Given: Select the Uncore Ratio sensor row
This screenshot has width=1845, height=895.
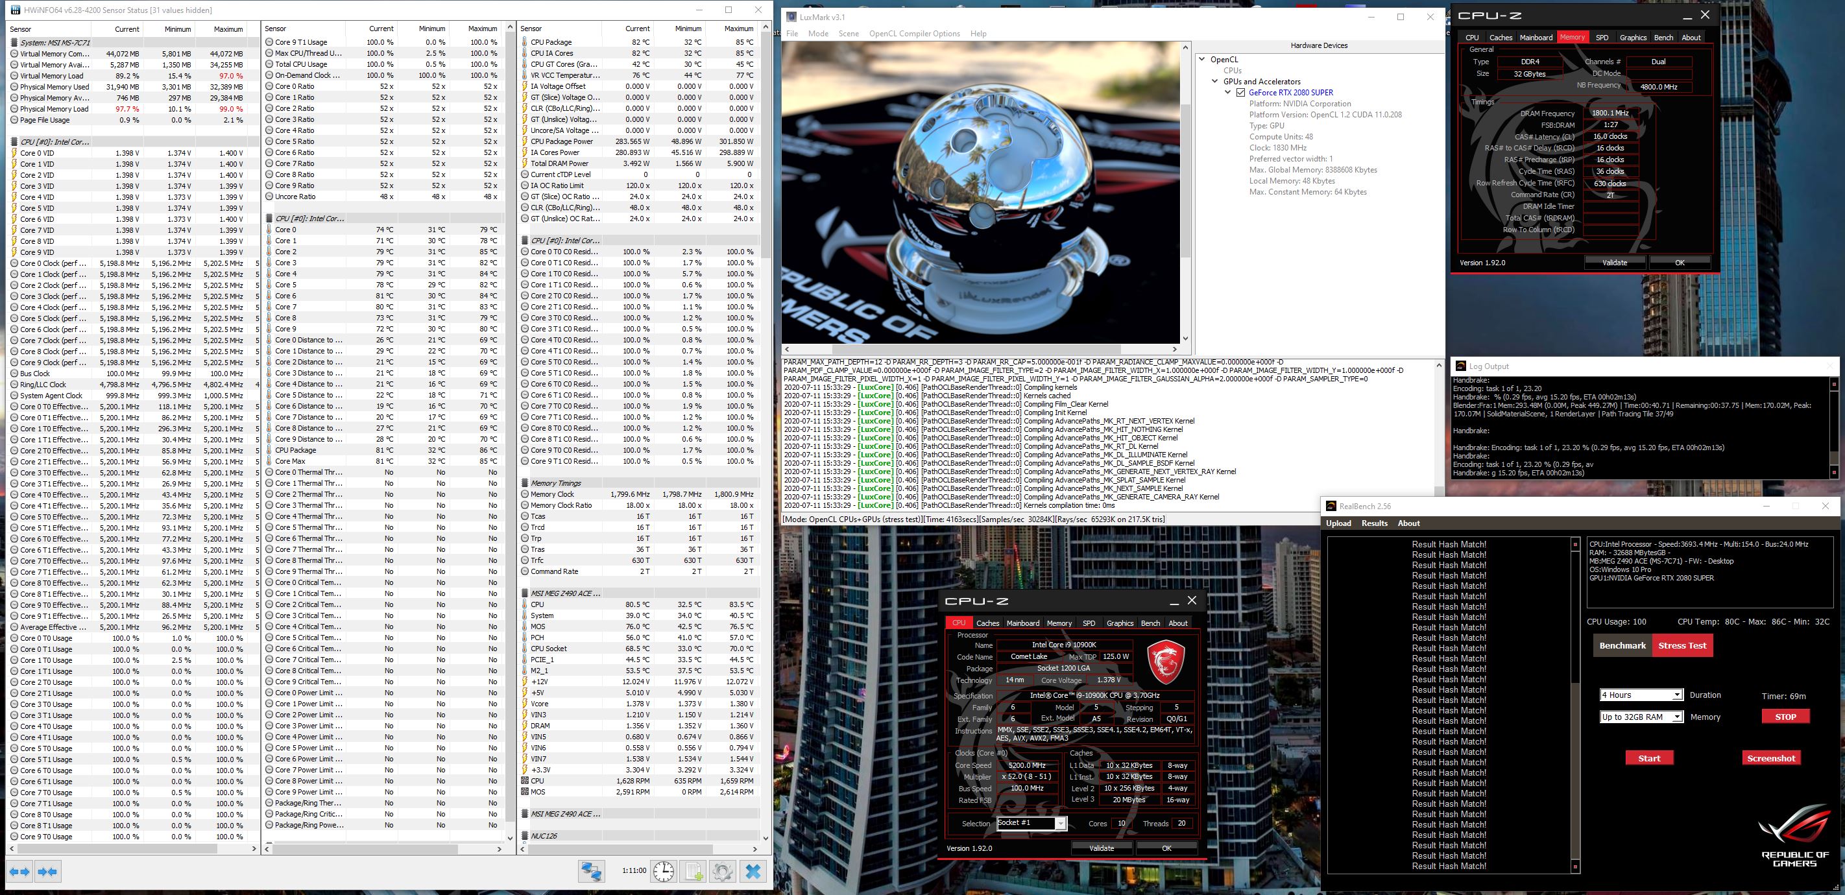Looking at the screenshot, I should [383, 197].
